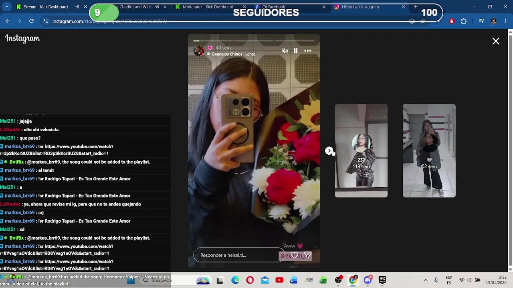Expand hidden system tray icons
Image resolution: width=513 pixels, height=288 pixels.
[x=426, y=280]
